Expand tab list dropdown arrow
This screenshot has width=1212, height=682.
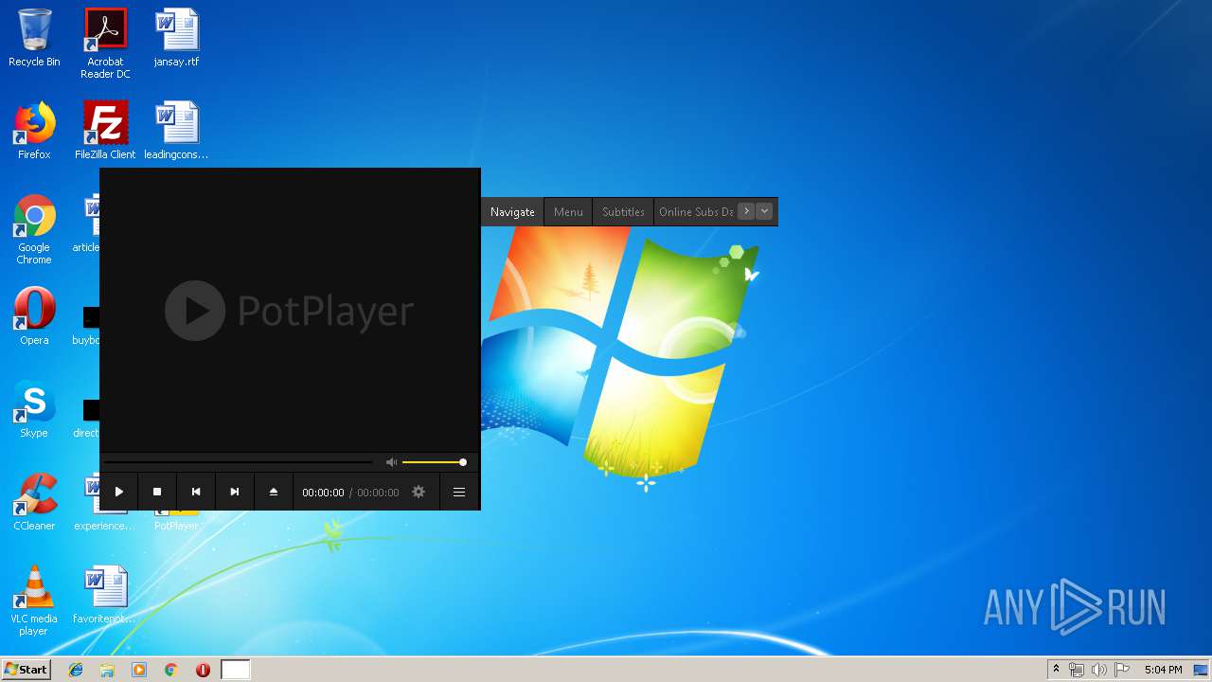coord(765,211)
